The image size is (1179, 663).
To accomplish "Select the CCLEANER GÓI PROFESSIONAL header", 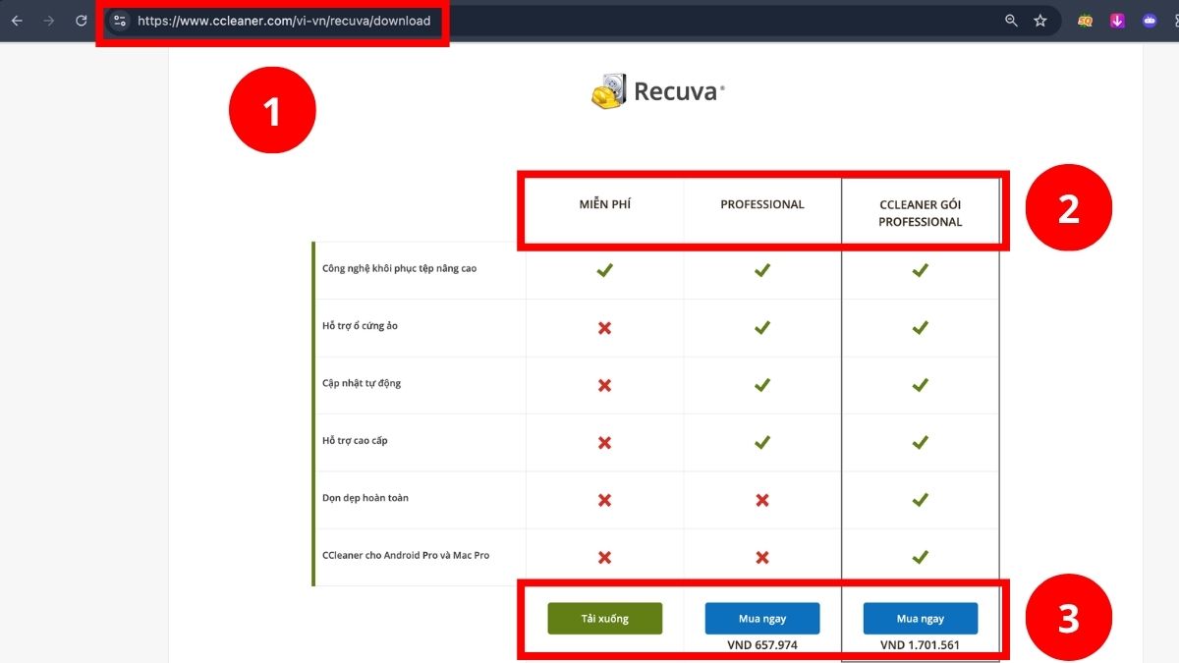I will pos(921,213).
